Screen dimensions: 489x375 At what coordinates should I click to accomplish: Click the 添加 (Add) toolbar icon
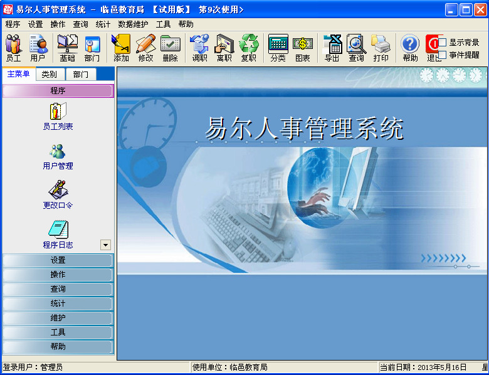point(121,48)
